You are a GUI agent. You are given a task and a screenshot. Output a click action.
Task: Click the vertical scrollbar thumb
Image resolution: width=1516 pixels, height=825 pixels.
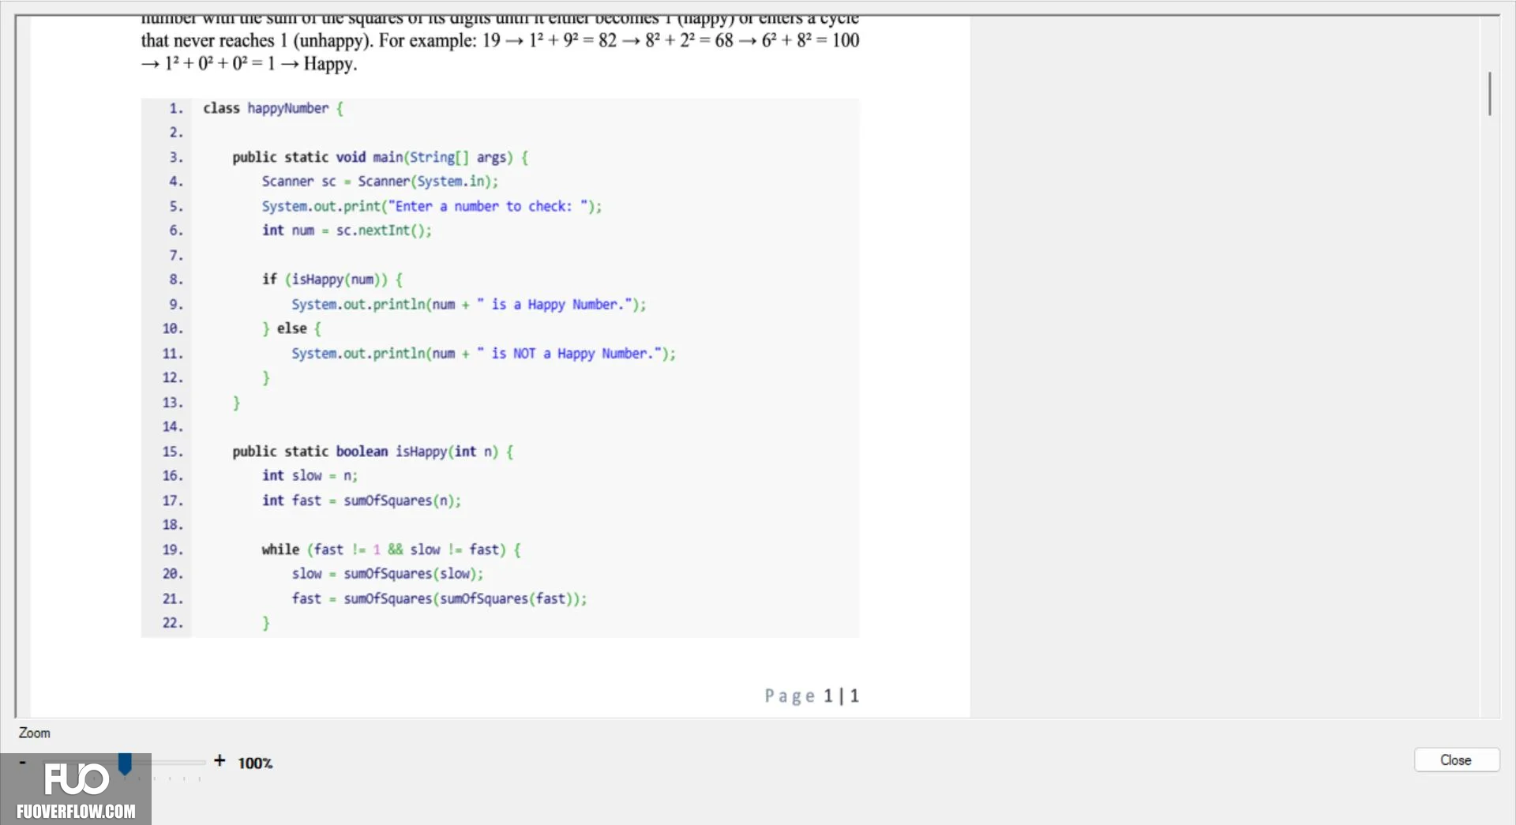1489,93
